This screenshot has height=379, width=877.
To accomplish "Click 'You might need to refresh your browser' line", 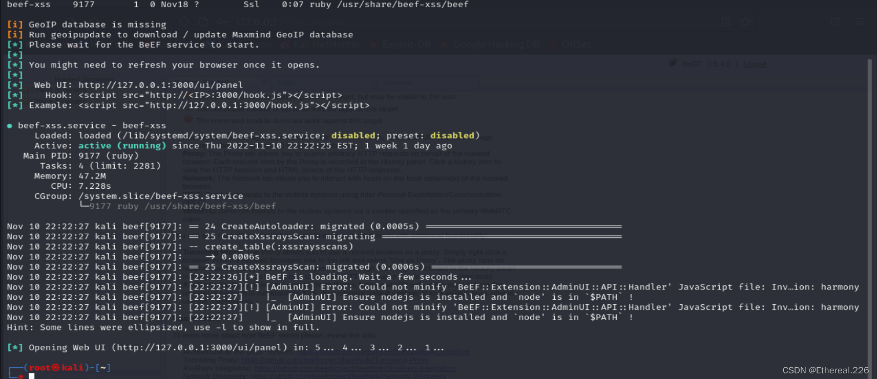I will (x=163, y=65).
